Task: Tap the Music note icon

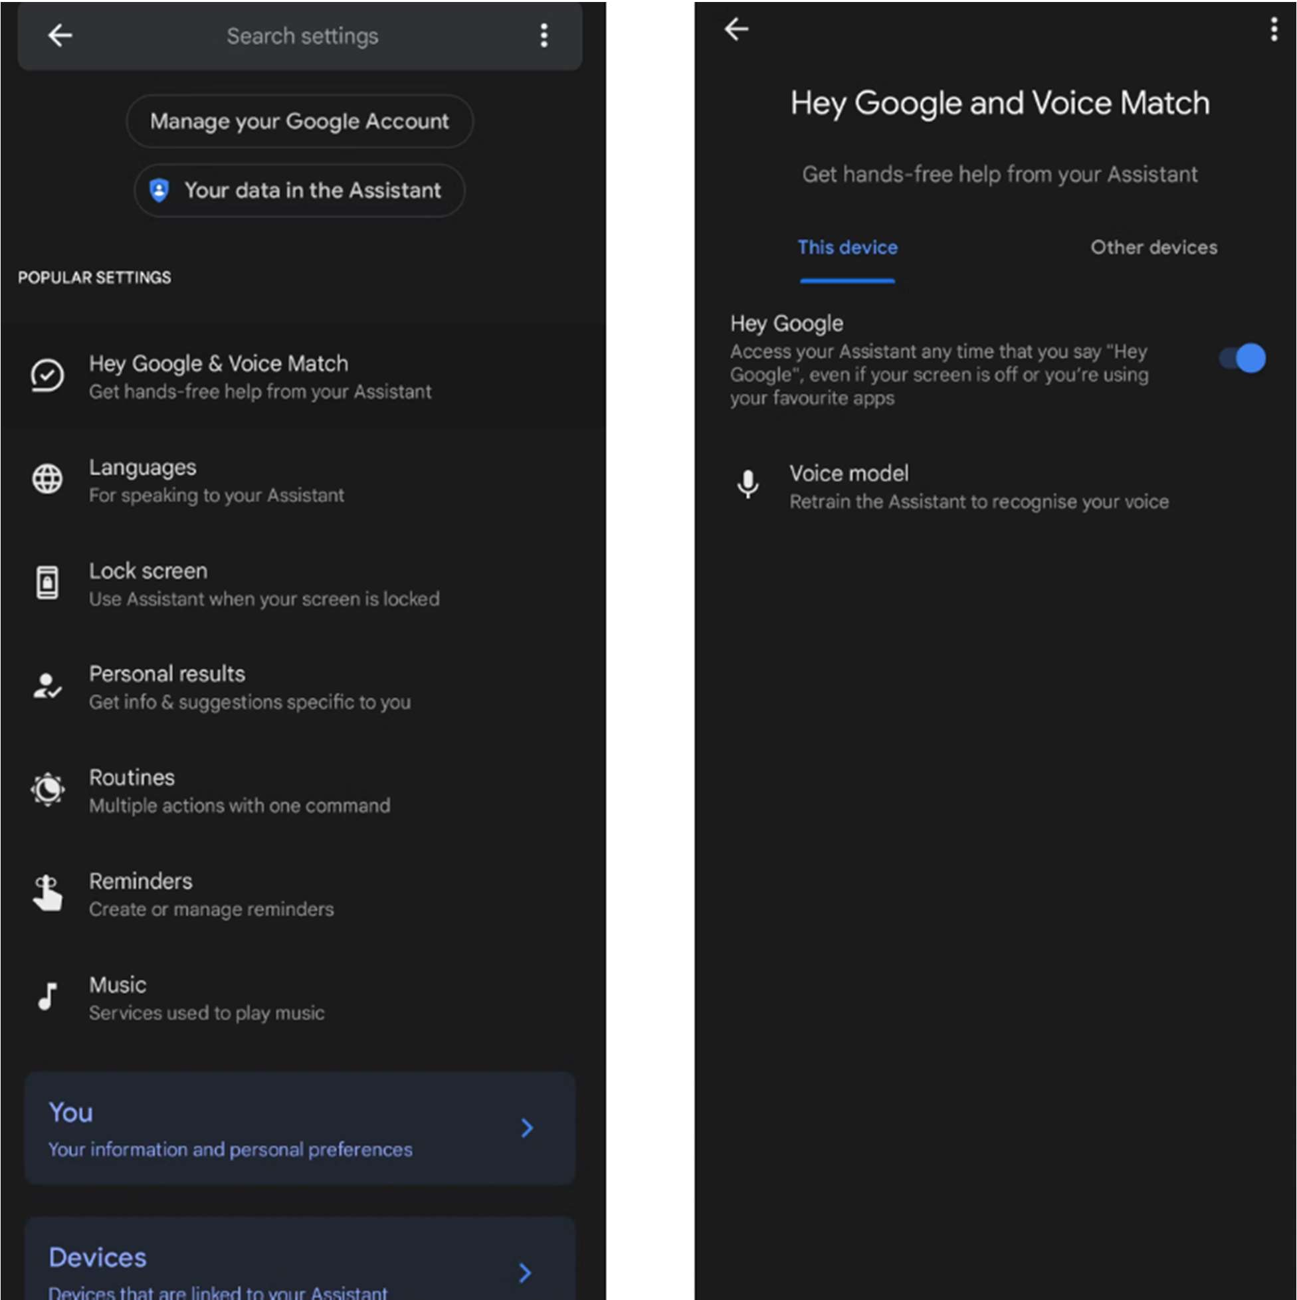Action: click(x=47, y=996)
